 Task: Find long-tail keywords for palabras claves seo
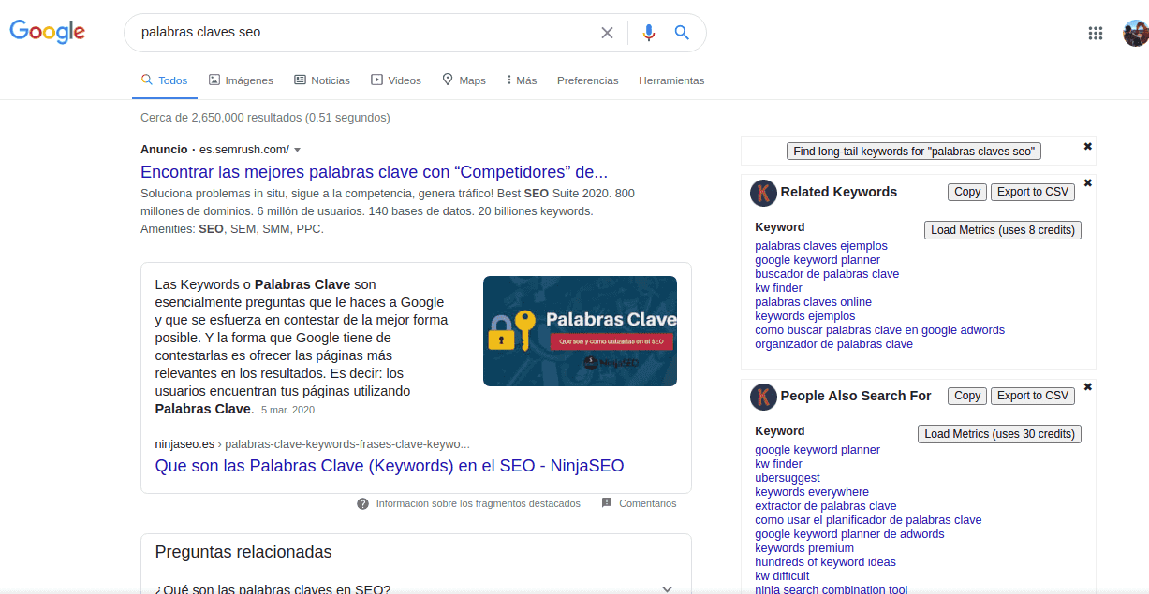coord(914,152)
